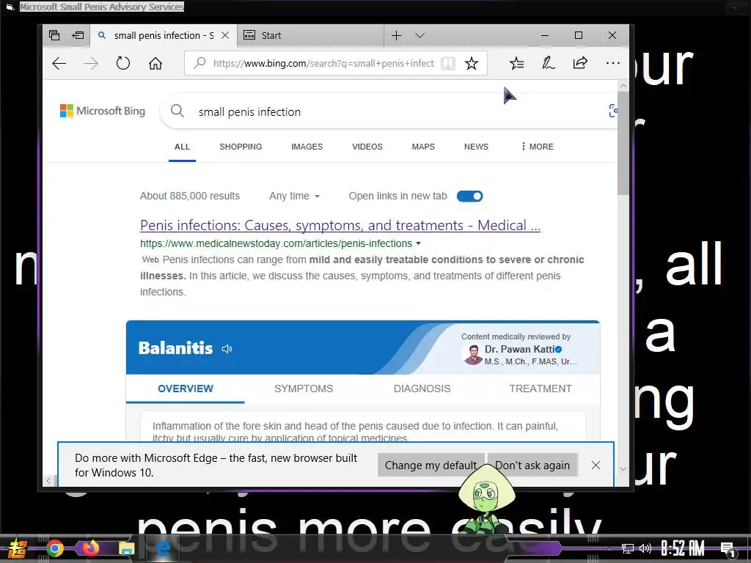
Task: Select the DIAGNOSIS tab in Balanitis card
Action: 422,389
